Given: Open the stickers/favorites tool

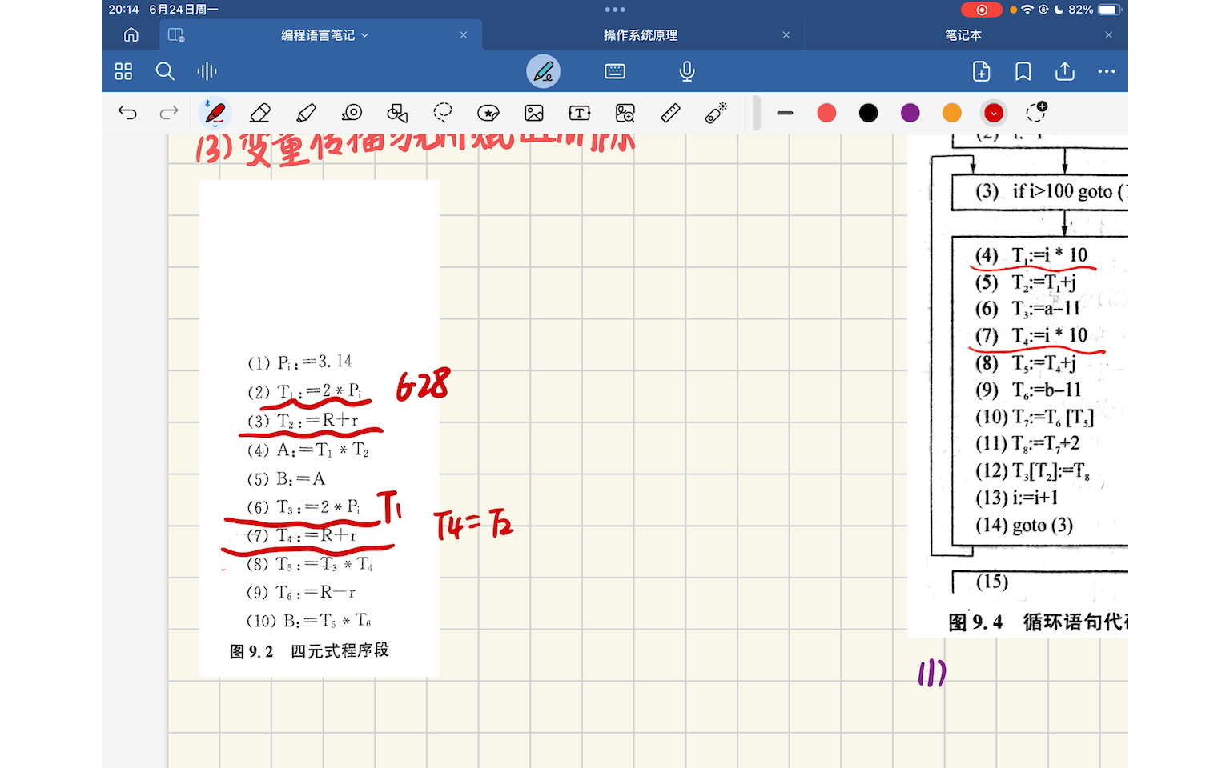Looking at the screenshot, I should 488,113.
